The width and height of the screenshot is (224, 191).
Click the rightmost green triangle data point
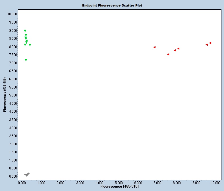tap(30, 45)
